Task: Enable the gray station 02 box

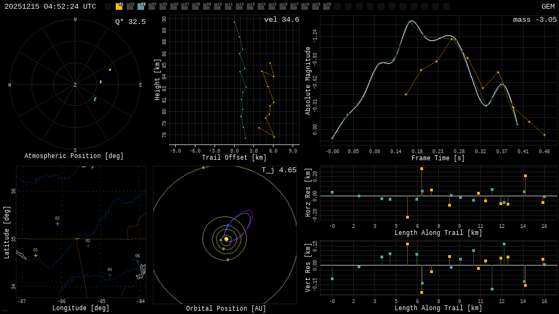Action: pos(130,7)
